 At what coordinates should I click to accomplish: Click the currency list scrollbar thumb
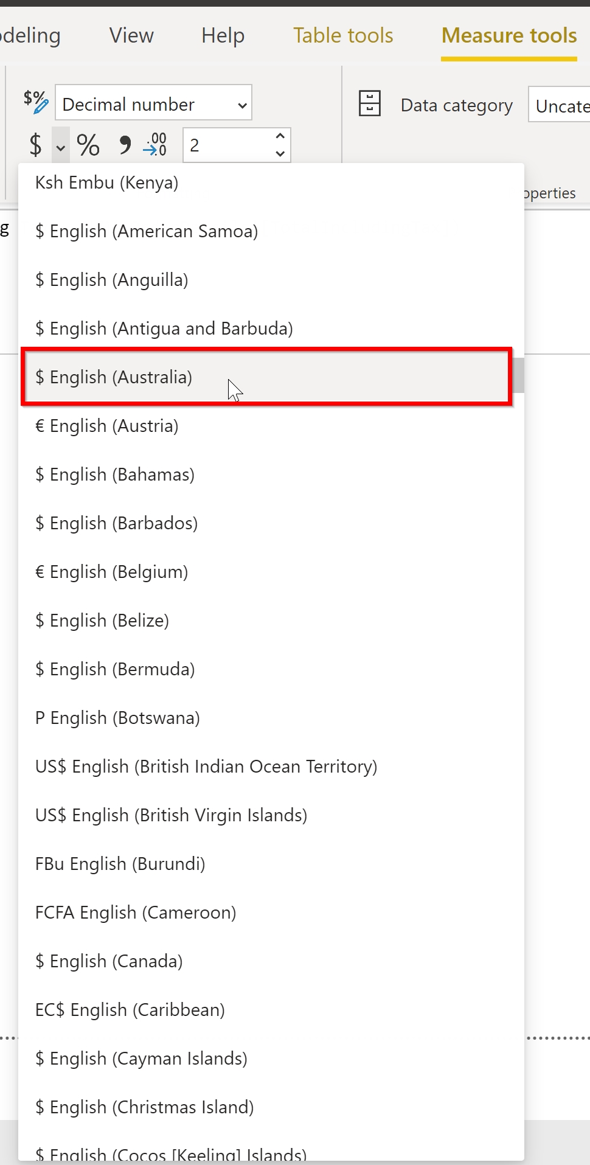pos(518,375)
